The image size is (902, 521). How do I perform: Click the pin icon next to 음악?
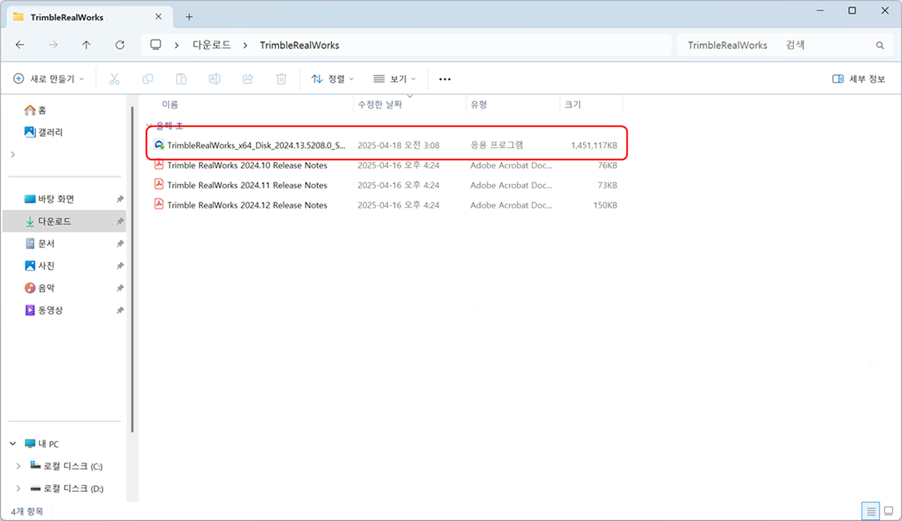(120, 288)
